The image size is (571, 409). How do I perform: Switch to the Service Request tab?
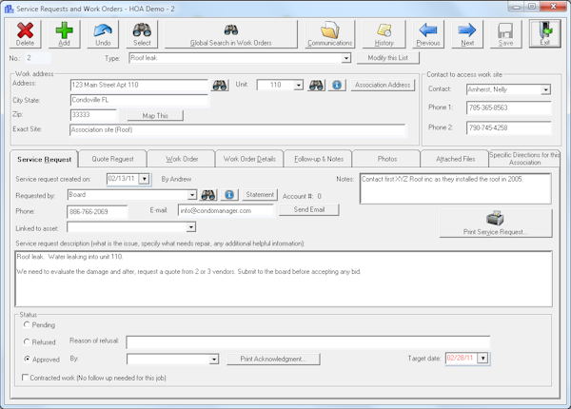click(44, 160)
